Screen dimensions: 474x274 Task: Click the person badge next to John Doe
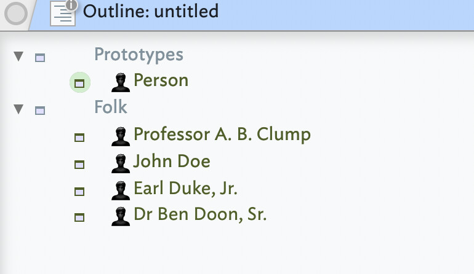coord(121,163)
